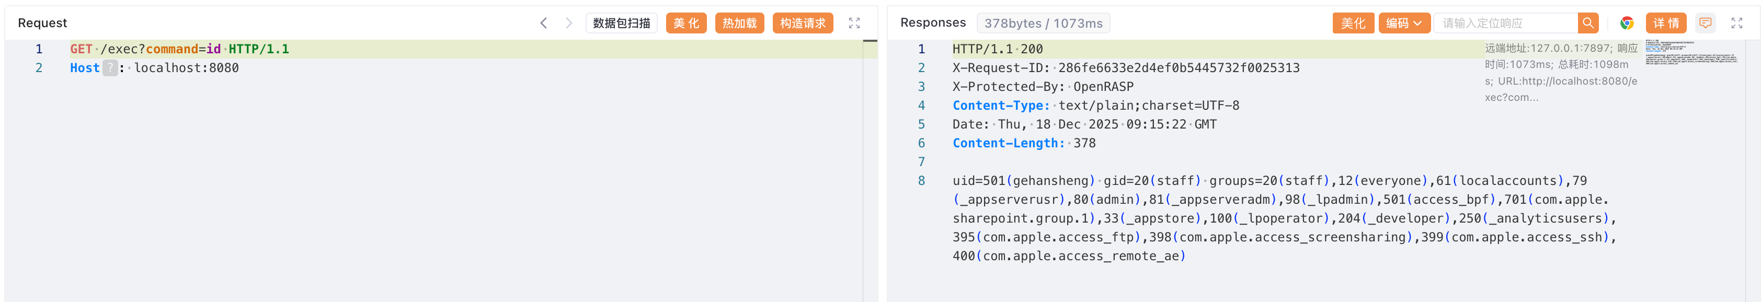The width and height of the screenshot is (1761, 302).
Task: Click the 构造请求 build request button
Action: click(x=802, y=23)
